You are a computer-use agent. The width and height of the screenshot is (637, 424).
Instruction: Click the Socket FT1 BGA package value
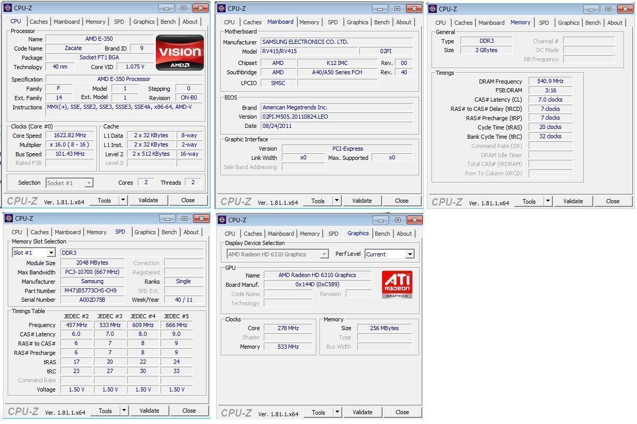[x=99, y=57]
